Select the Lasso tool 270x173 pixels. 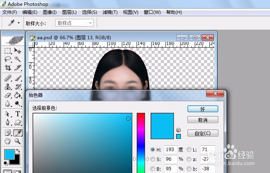point(8,59)
